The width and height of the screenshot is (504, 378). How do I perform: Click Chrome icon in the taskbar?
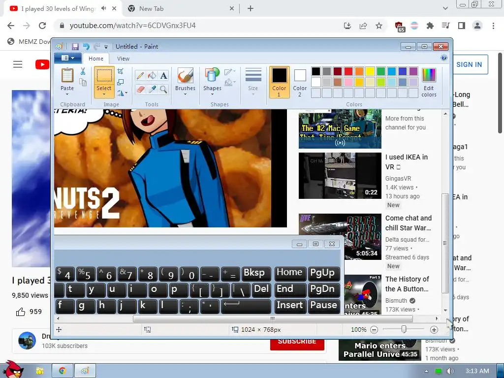pyautogui.click(x=63, y=371)
